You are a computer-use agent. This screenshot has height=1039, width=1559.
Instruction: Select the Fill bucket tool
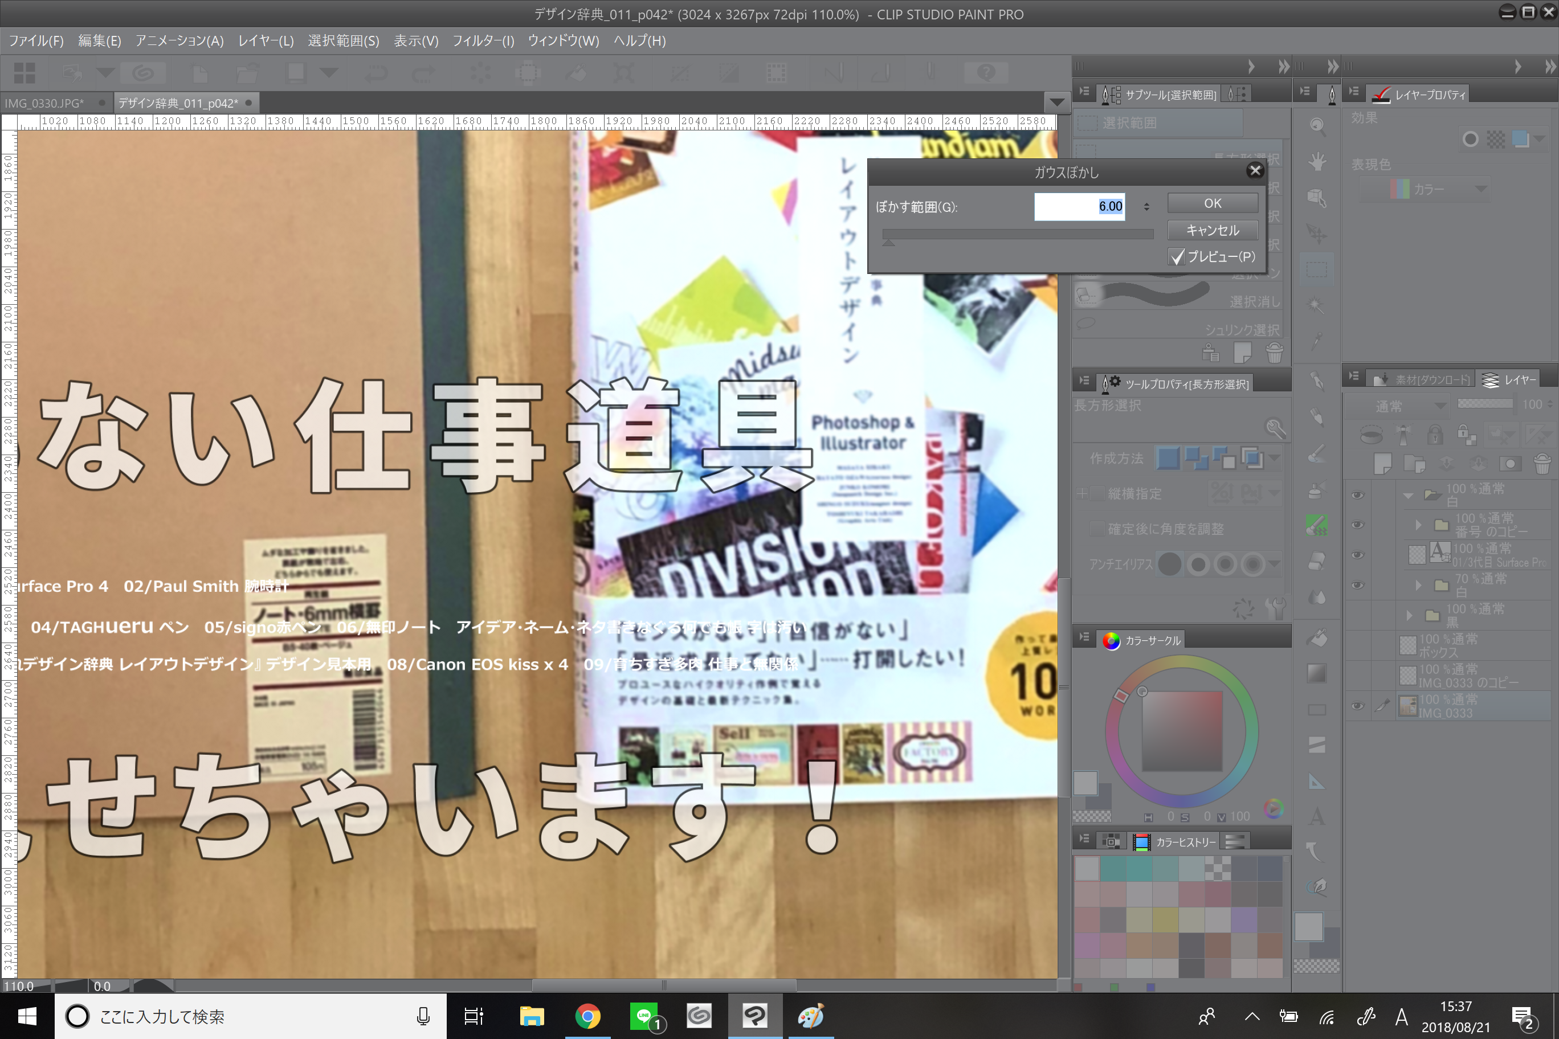tap(1317, 637)
